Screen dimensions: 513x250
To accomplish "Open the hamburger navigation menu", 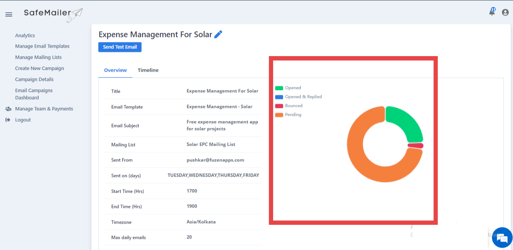I will coord(8,15).
